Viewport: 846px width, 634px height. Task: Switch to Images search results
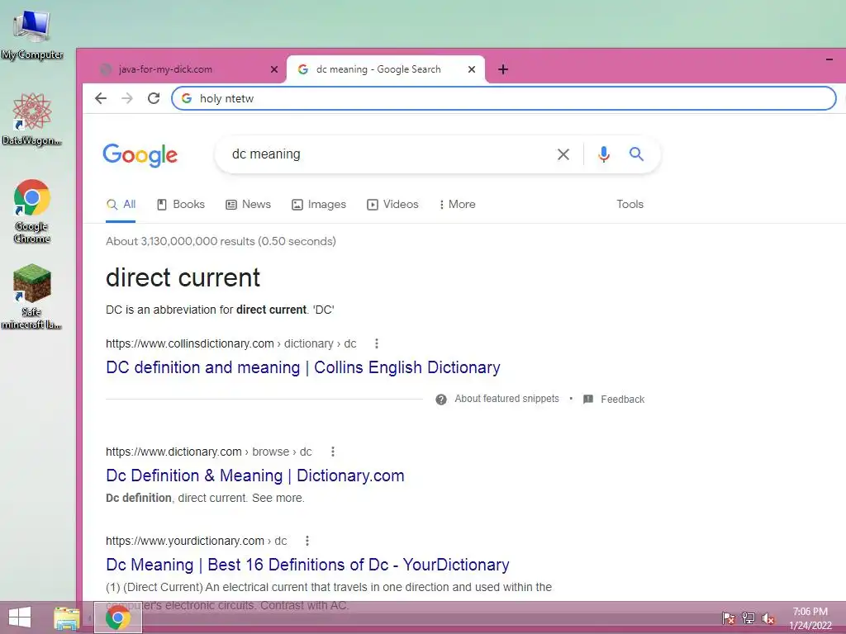click(319, 205)
